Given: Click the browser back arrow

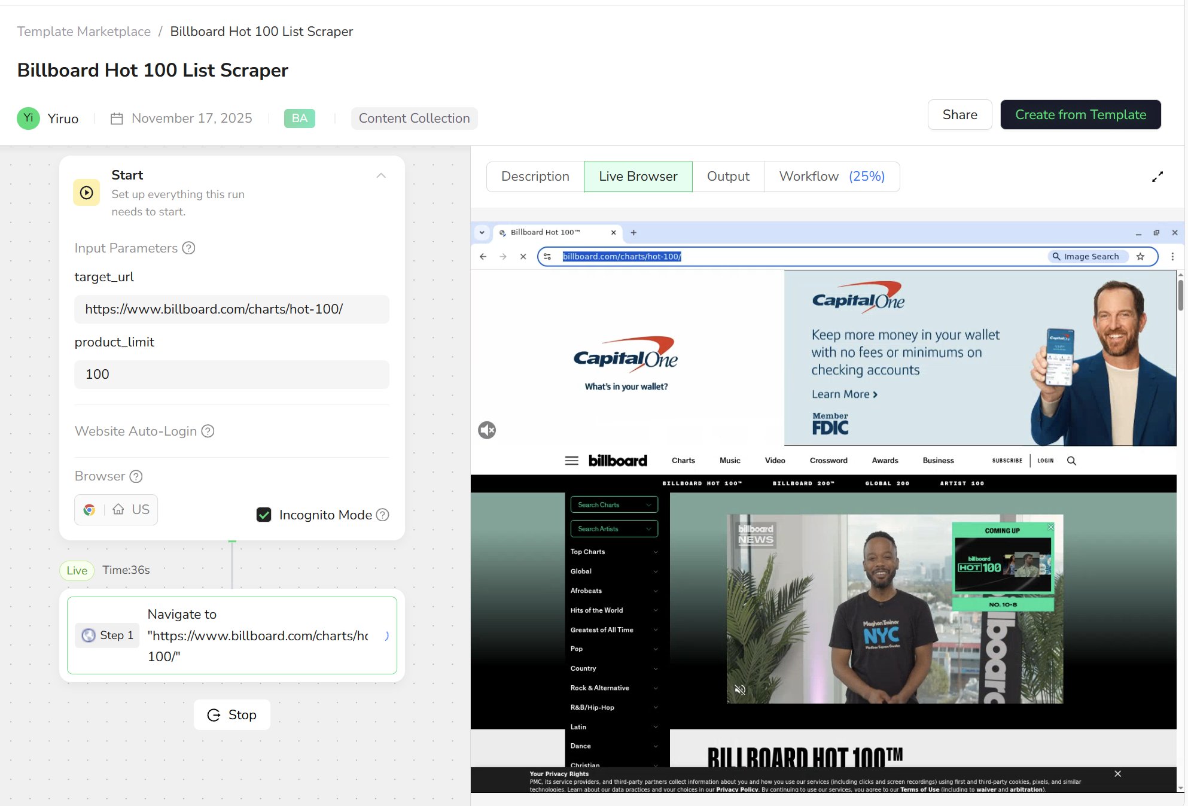Looking at the screenshot, I should pyautogui.click(x=483, y=257).
